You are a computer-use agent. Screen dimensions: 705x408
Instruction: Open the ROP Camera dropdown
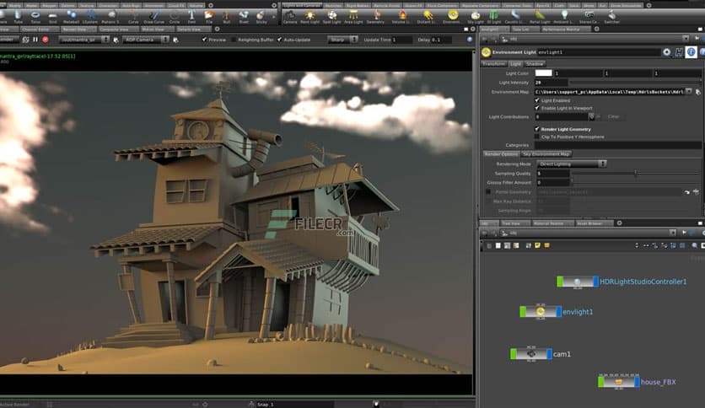tap(146, 40)
